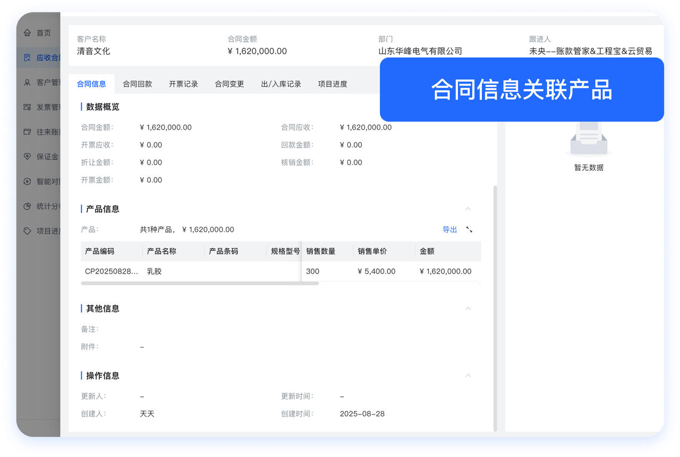Switch to the 出/入库记录 tab
The height and width of the screenshot is (457, 680).
tap(281, 84)
